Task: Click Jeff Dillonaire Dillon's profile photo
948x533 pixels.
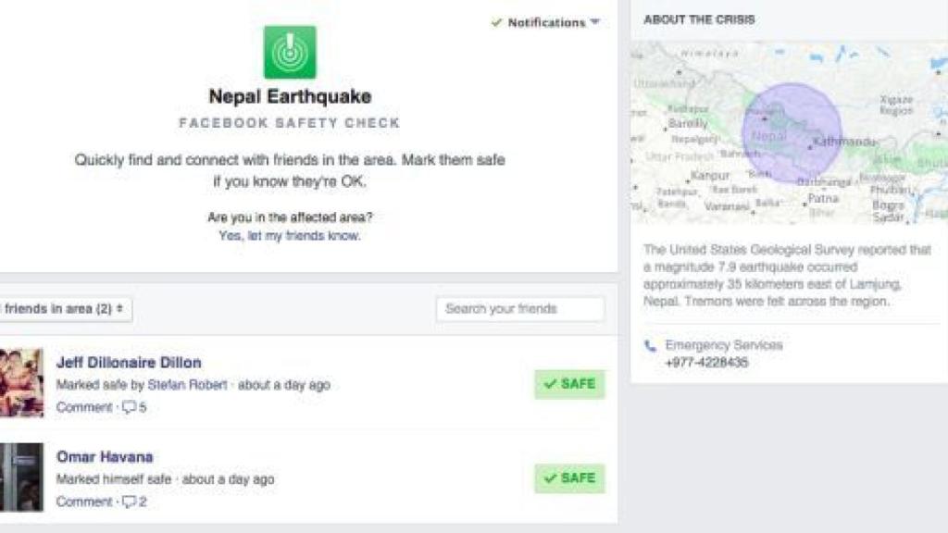Action: (21, 382)
